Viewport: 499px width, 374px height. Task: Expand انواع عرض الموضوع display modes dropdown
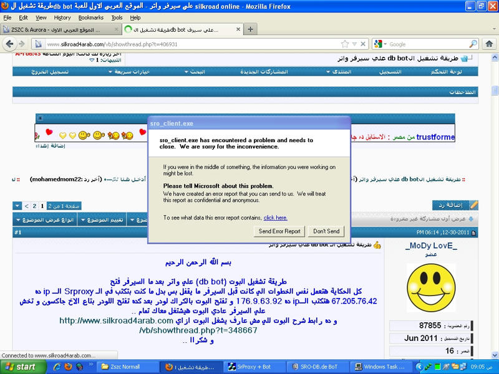(x=45, y=220)
